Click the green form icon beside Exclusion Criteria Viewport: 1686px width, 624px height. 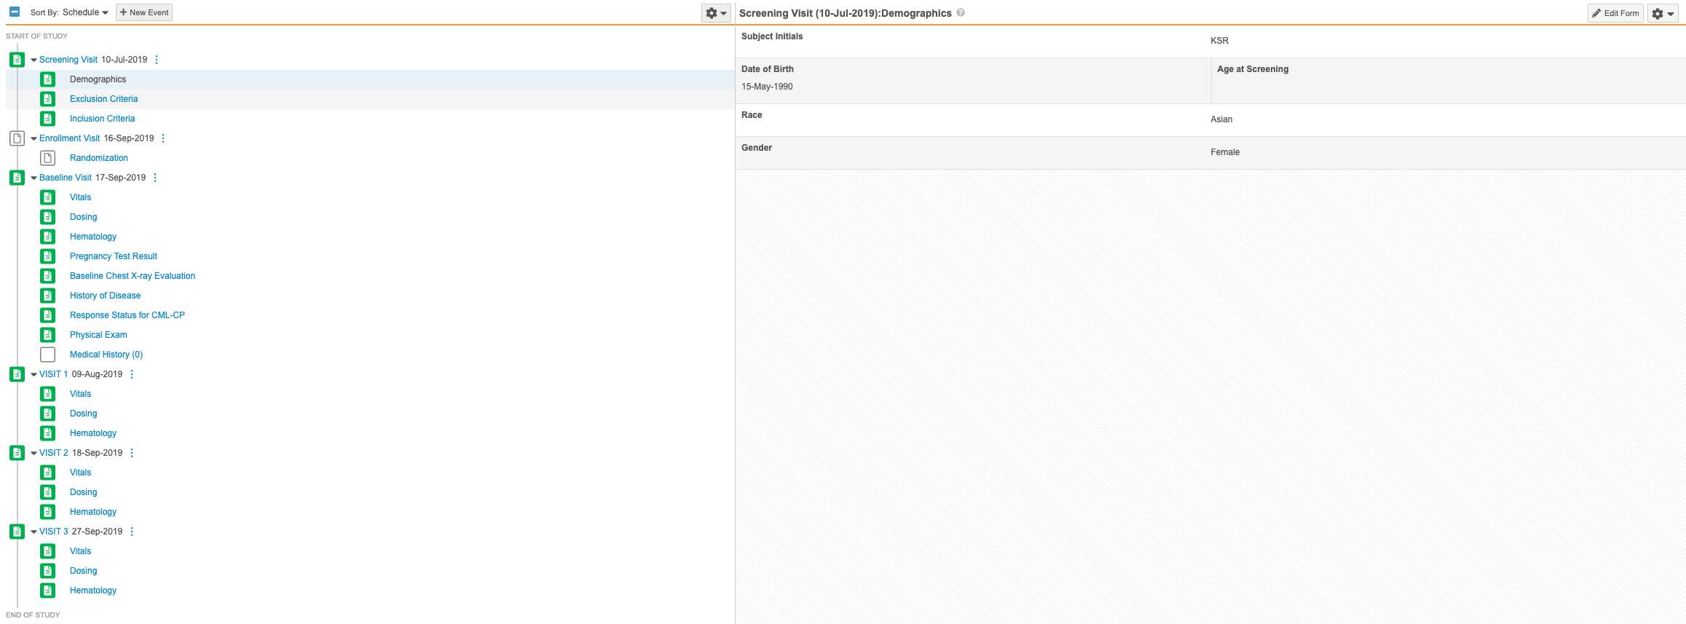(48, 99)
